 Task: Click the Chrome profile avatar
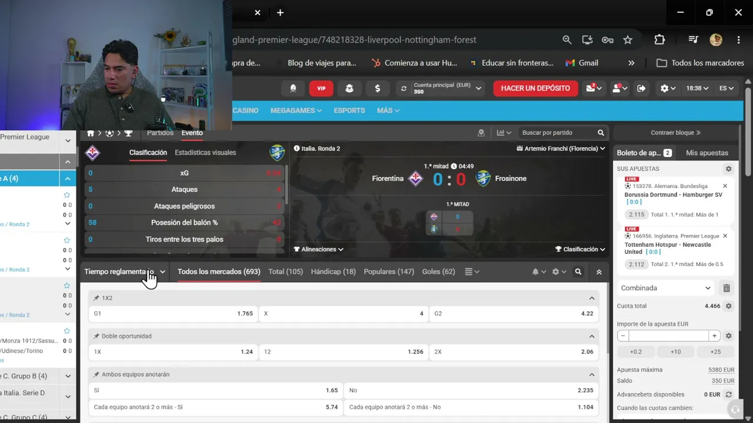(716, 40)
